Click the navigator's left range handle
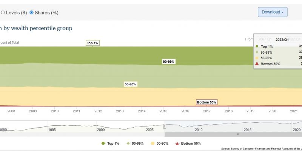The width and height of the screenshot is (302, 151). click(x=165, y=126)
